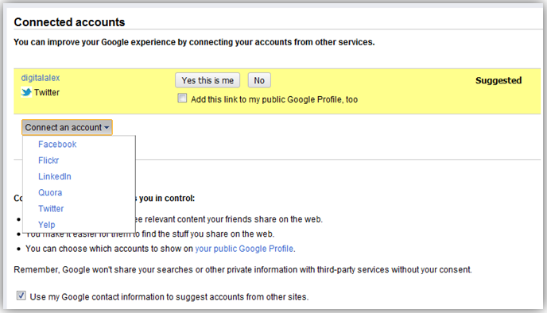This screenshot has height=313, width=547.
Task: Click the Connected accounts heading
Action: pos(69,22)
